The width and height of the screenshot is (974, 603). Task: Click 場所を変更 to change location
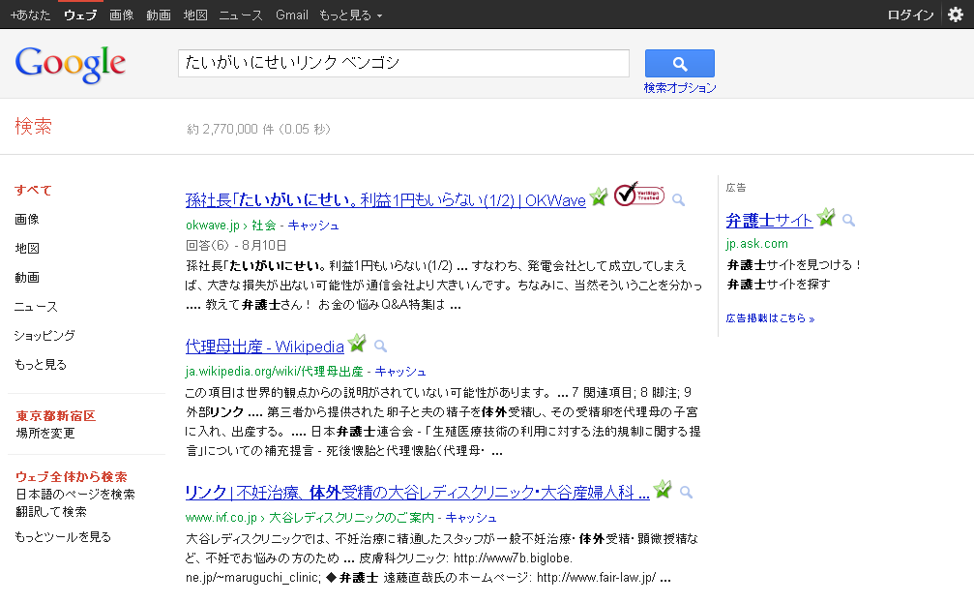(45, 434)
